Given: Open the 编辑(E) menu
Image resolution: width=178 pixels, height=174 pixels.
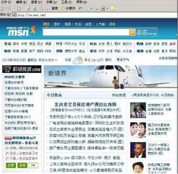Looking at the screenshot, I should coord(21,2).
